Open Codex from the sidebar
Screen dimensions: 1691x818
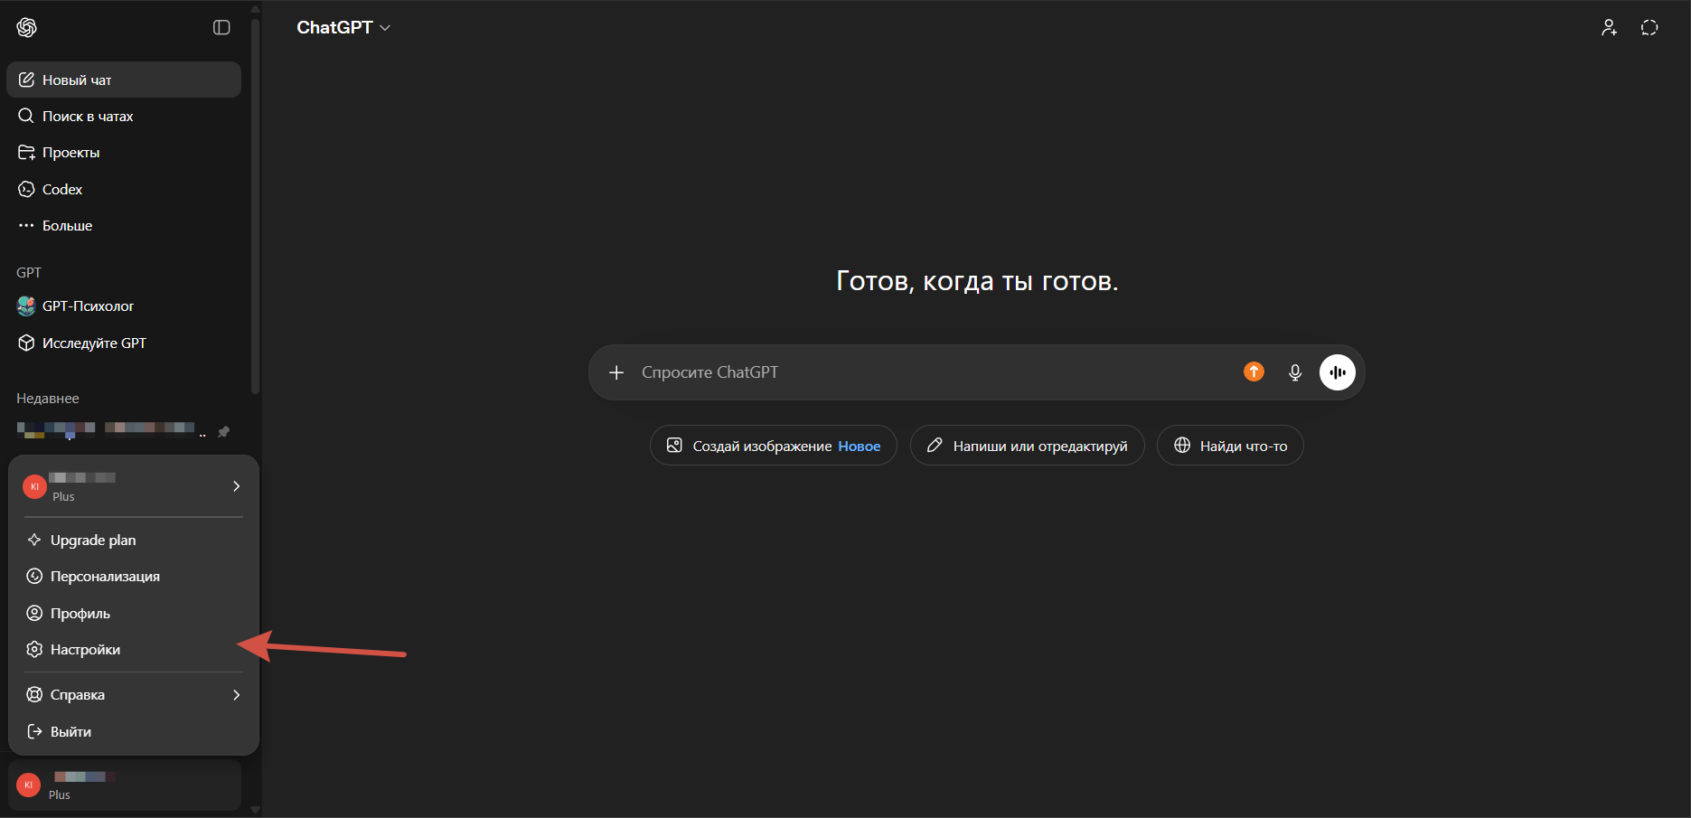124,189
